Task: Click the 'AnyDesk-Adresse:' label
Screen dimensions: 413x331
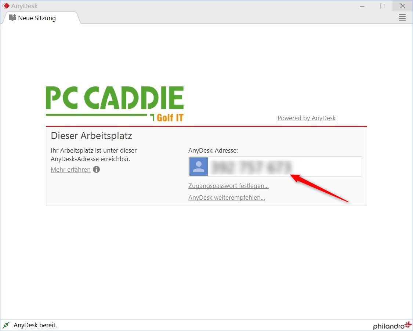Action: click(213, 150)
